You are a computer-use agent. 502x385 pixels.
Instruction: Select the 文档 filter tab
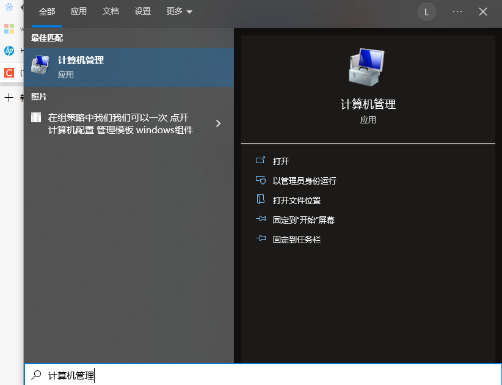point(111,11)
